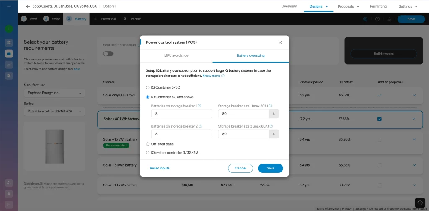This screenshot has width=429, height=211.
Task: Click the back arrow beside the address
Action: [x=28, y=7]
